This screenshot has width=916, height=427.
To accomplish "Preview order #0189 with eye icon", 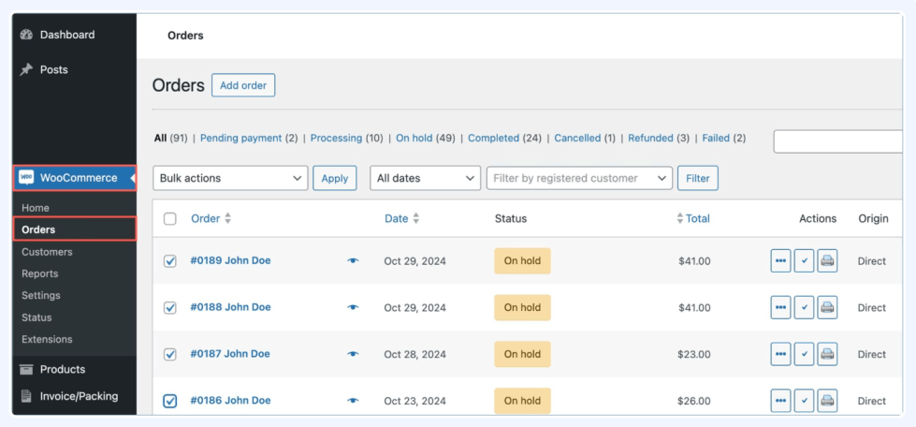I will click(x=353, y=261).
